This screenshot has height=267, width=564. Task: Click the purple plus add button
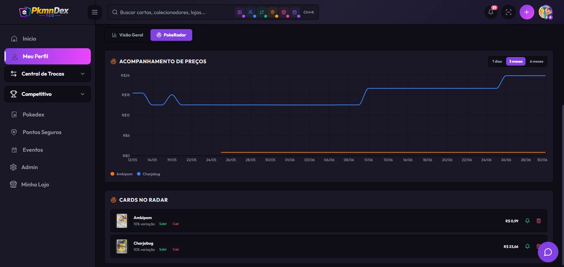[527, 12]
